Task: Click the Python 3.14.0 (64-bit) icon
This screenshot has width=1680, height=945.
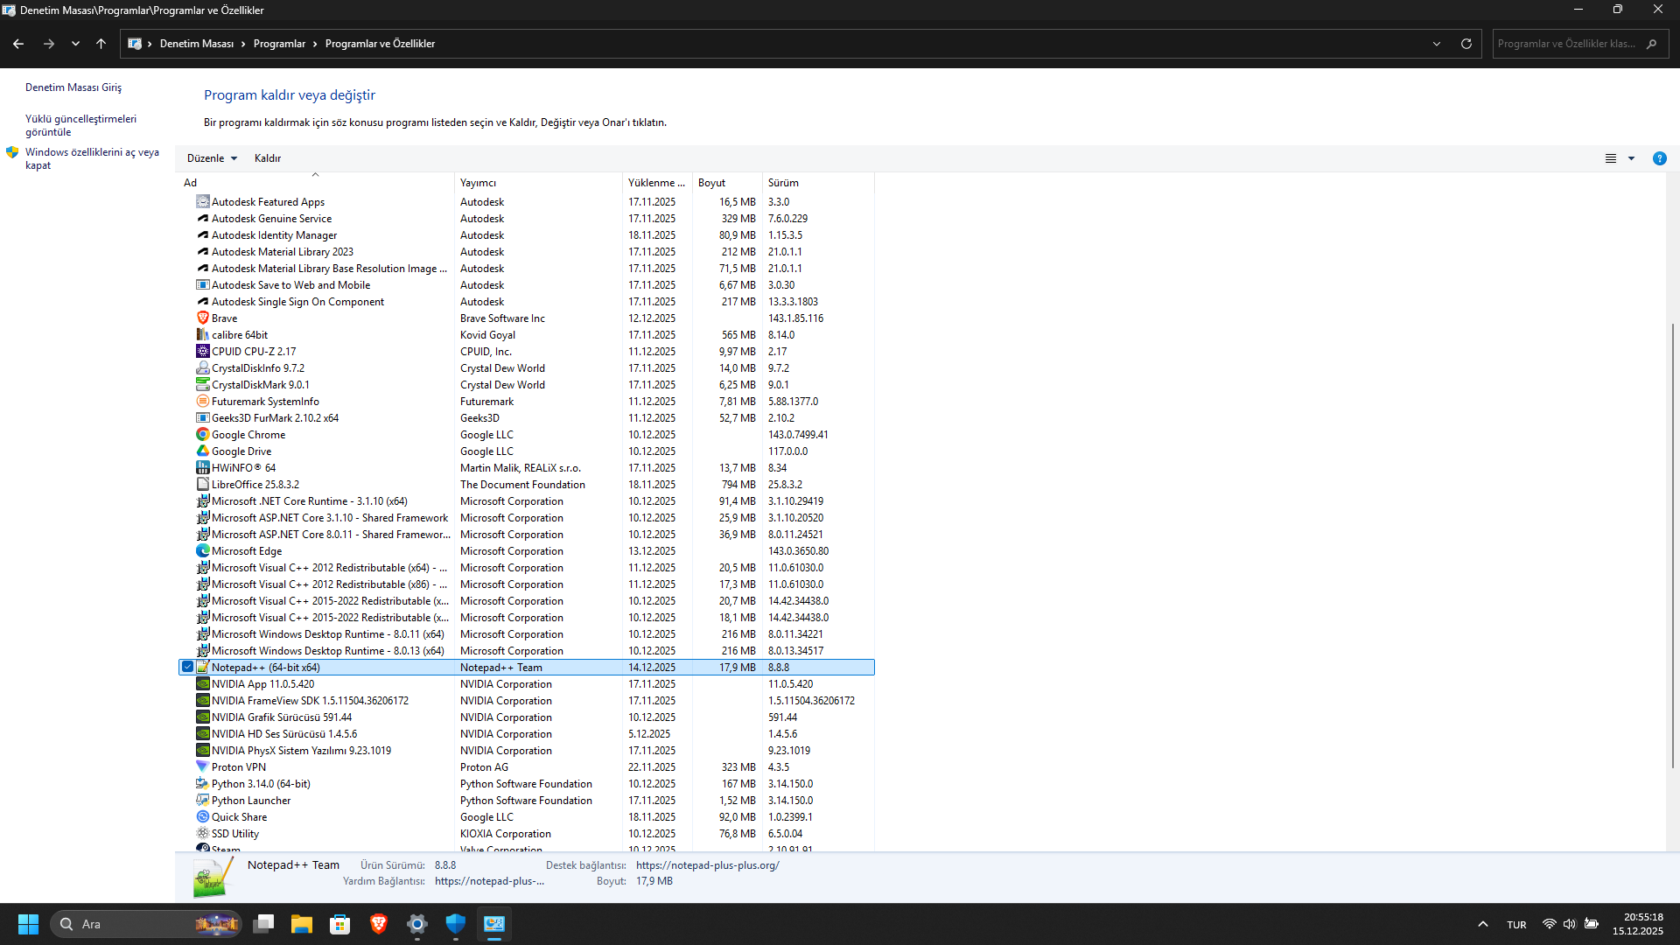Action: coord(203,784)
